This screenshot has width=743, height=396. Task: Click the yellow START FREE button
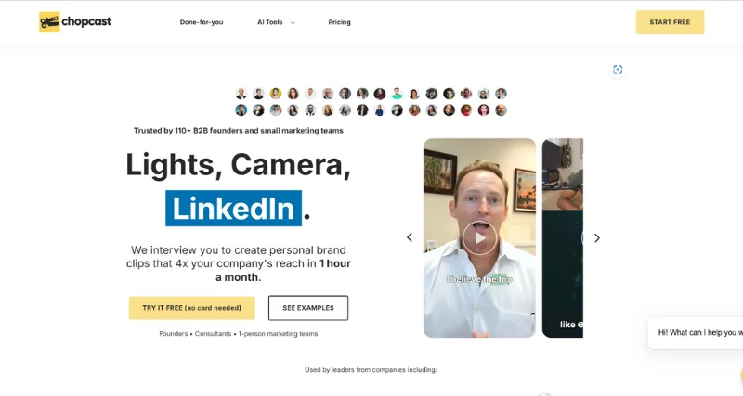[670, 22]
